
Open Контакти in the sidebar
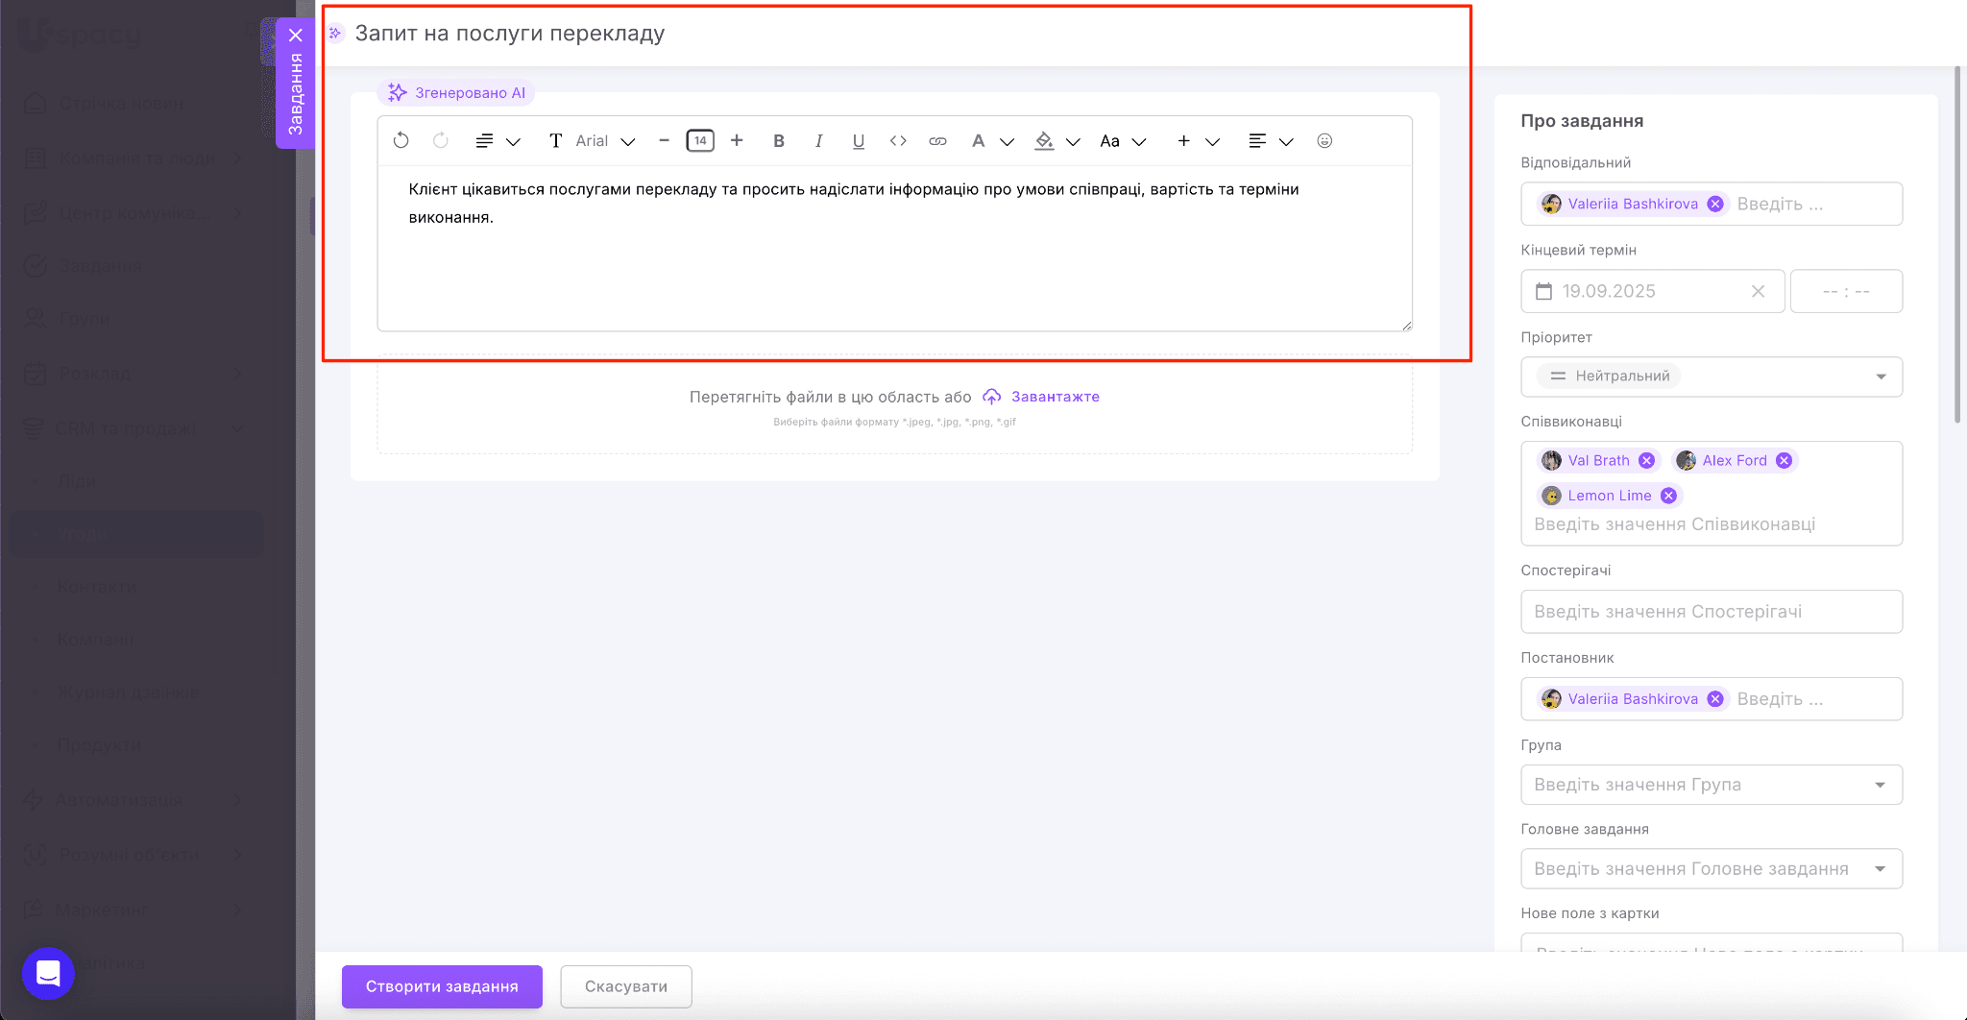click(x=96, y=587)
